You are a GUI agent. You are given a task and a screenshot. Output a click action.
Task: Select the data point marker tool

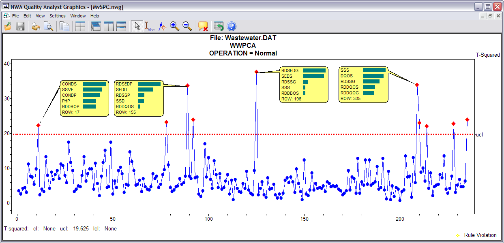162,26
